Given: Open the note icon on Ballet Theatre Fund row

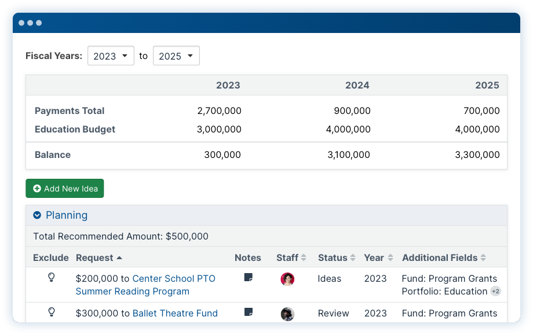Looking at the screenshot, I should pyautogui.click(x=249, y=312).
